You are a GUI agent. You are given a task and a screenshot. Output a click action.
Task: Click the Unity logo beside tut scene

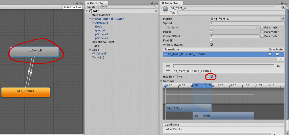[x=91, y=11]
